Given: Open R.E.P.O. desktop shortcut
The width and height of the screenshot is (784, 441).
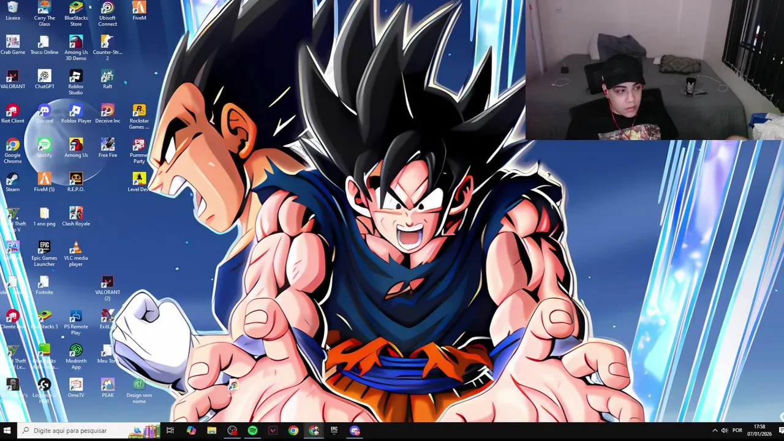Looking at the screenshot, I should point(76,183).
